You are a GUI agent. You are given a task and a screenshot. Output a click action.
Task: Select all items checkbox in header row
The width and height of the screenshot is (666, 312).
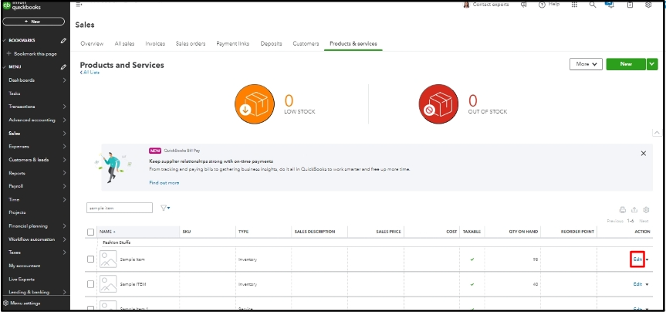point(90,232)
